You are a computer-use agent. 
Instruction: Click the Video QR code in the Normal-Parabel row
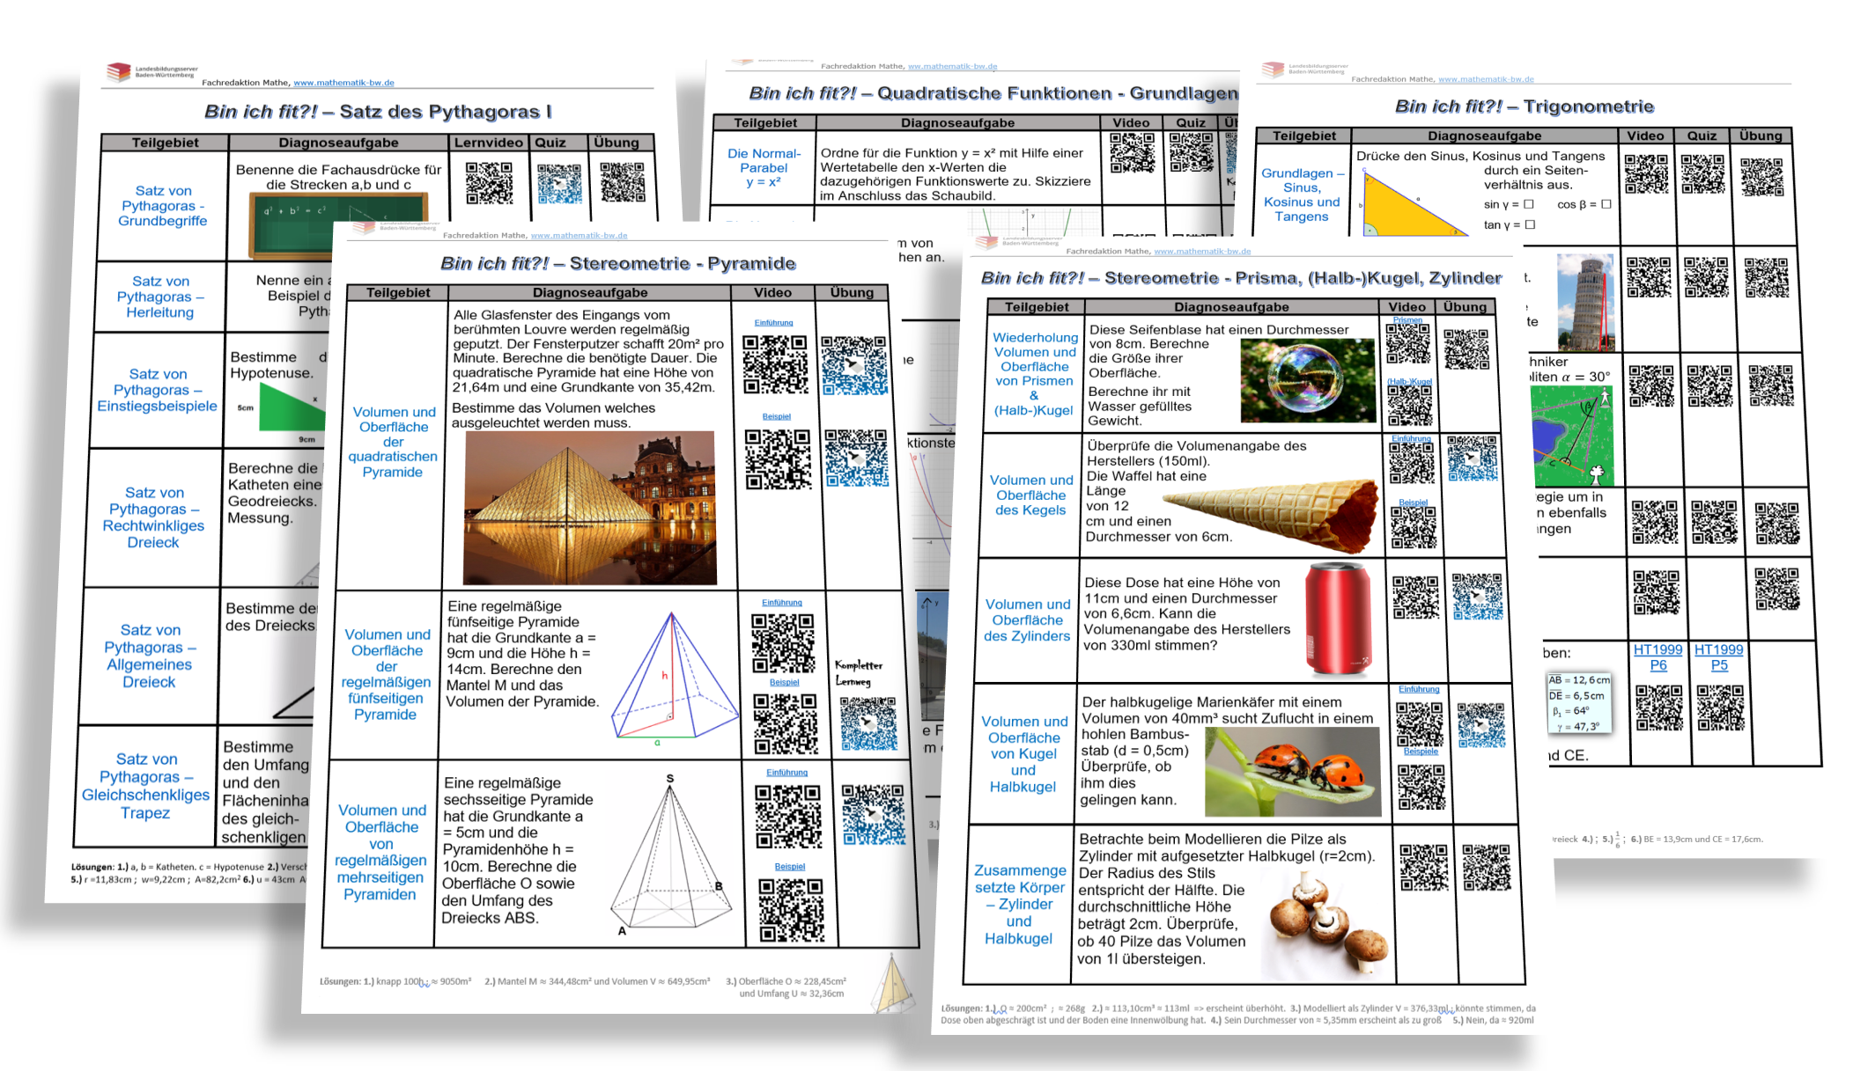tap(1133, 152)
